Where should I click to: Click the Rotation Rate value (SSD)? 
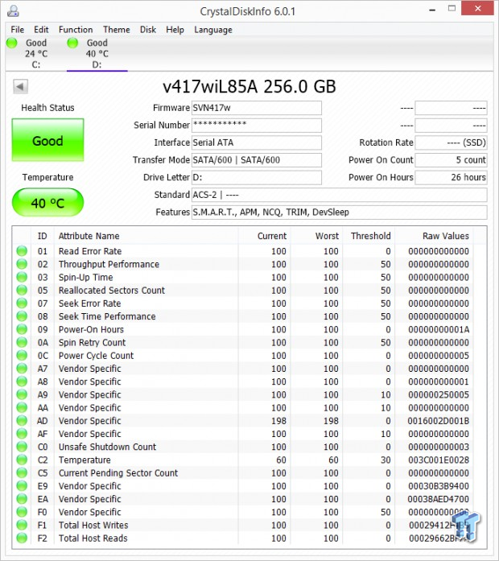pyautogui.click(x=451, y=142)
